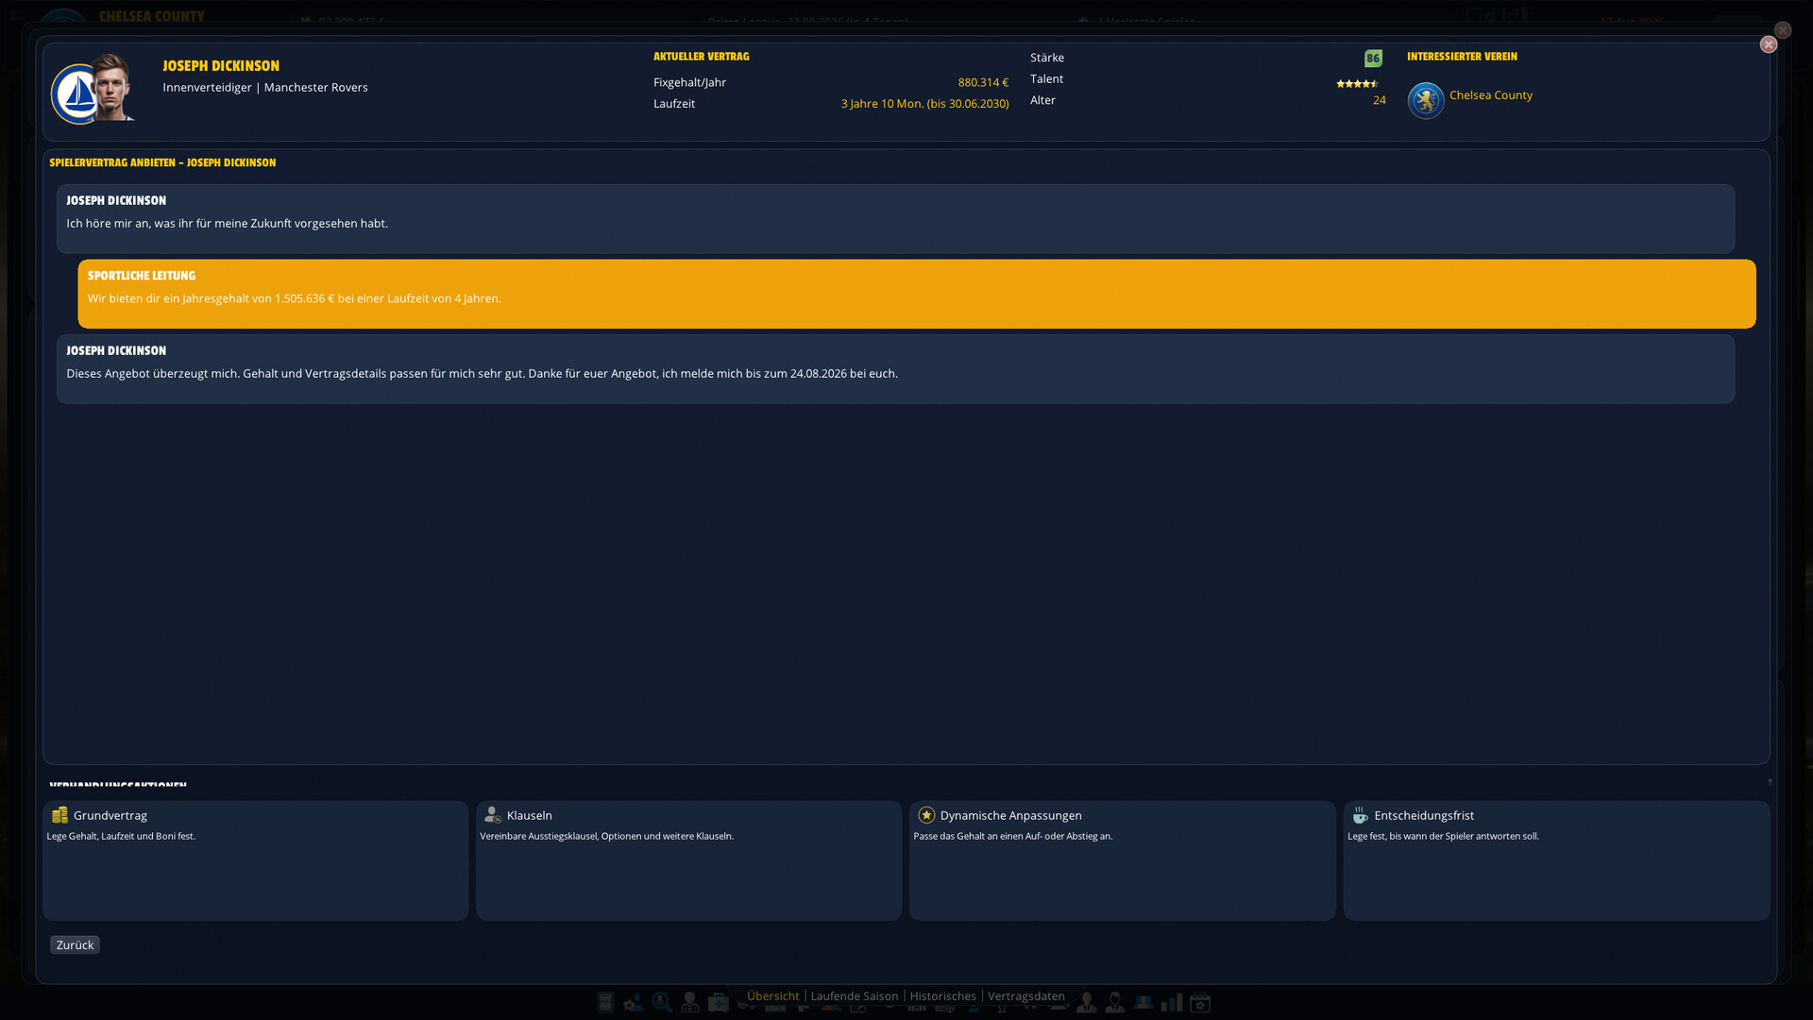Screen dimensions: 1813x1020
Task: Click the Entscheidungsfrist coffee cup icon
Action: click(1360, 815)
